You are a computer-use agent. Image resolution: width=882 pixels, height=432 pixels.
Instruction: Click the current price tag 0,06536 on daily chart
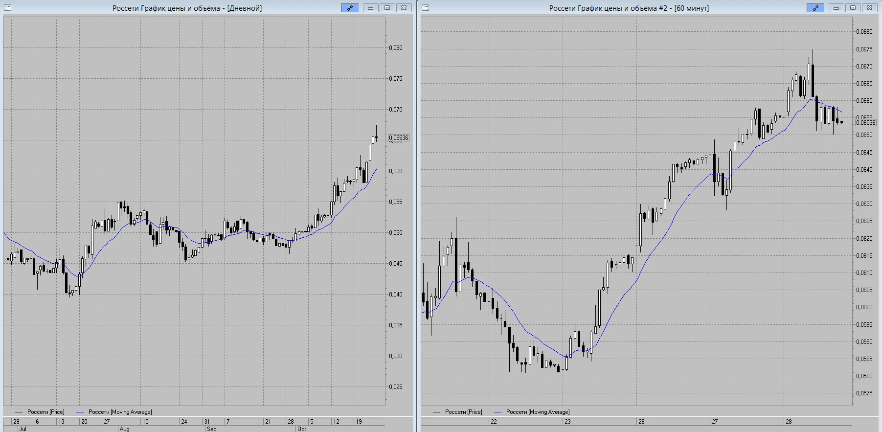(399, 138)
